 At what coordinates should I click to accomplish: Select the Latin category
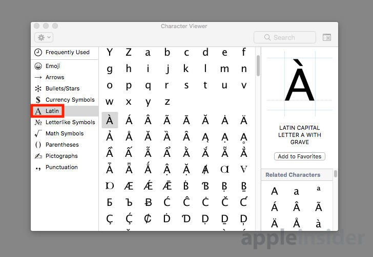coord(65,111)
